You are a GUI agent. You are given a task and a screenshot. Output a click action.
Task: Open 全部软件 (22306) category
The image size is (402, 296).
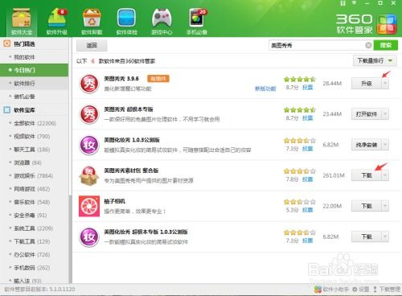point(35,123)
